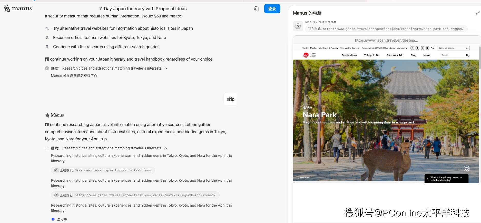Click the Manus 将在您回复后继续工作 status text
Viewport: 481px width, 223px height.
coord(74,76)
